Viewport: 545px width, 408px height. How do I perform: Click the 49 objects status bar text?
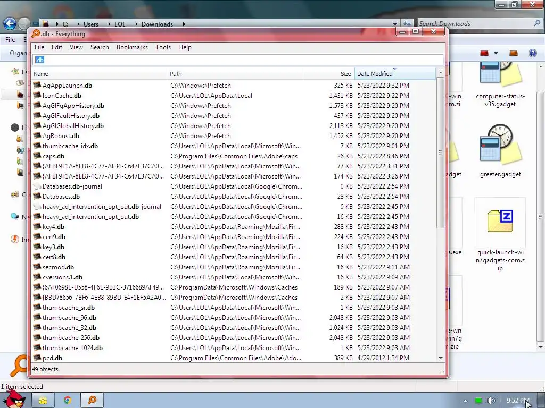tap(45, 369)
